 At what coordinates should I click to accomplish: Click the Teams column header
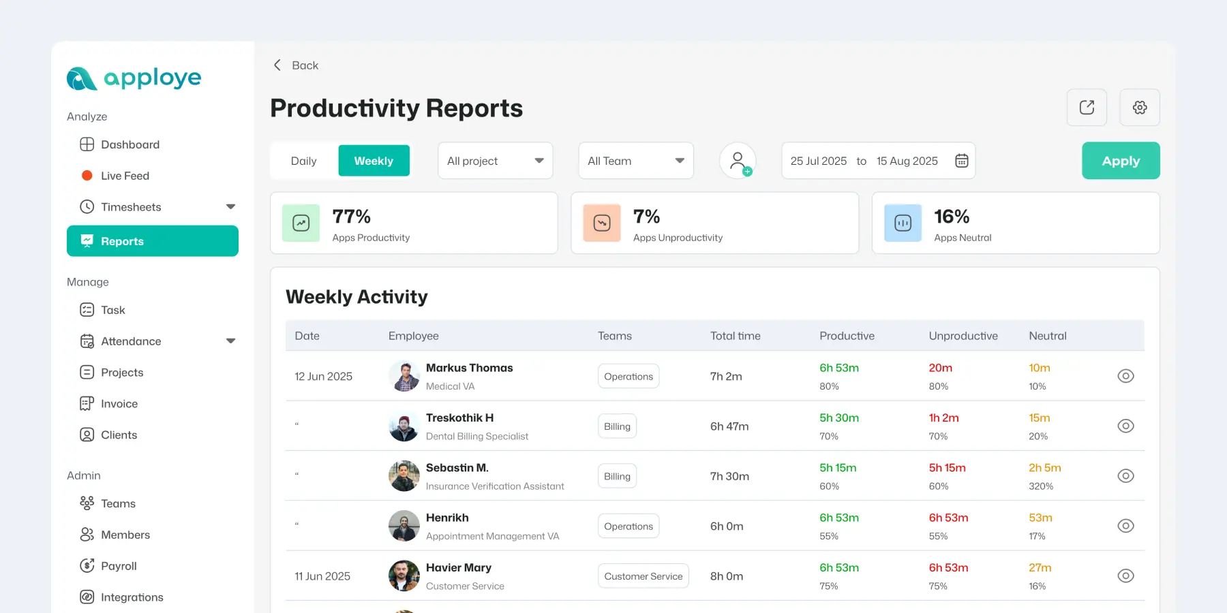pos(615,336)
